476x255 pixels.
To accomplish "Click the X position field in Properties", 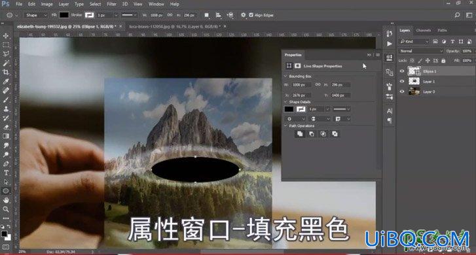I will pyautogui.click(x=301, y=95).
